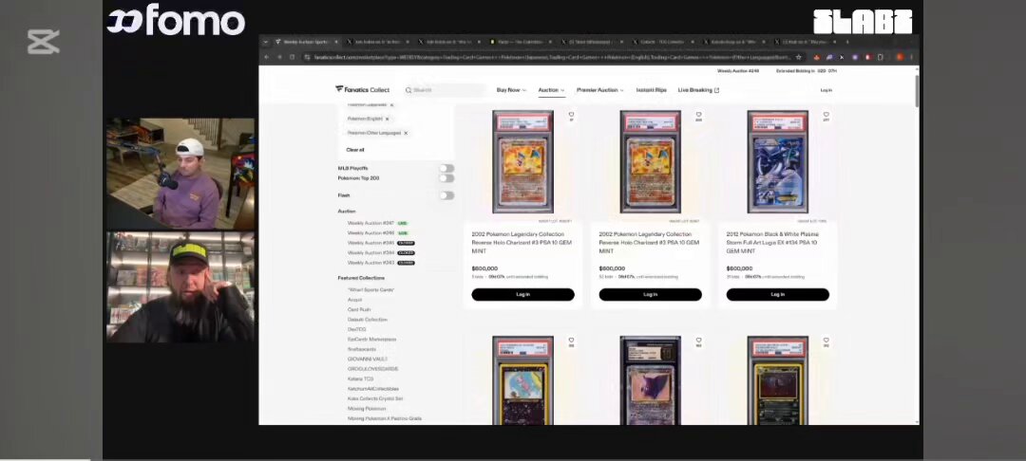Viewport: 1026px width, 461px height.
Task: Toggle the Pokemon Top 200 switch
Action: pos(446,178)
